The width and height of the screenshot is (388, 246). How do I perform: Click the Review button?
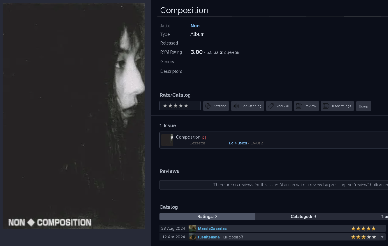[x=306, y=106]
